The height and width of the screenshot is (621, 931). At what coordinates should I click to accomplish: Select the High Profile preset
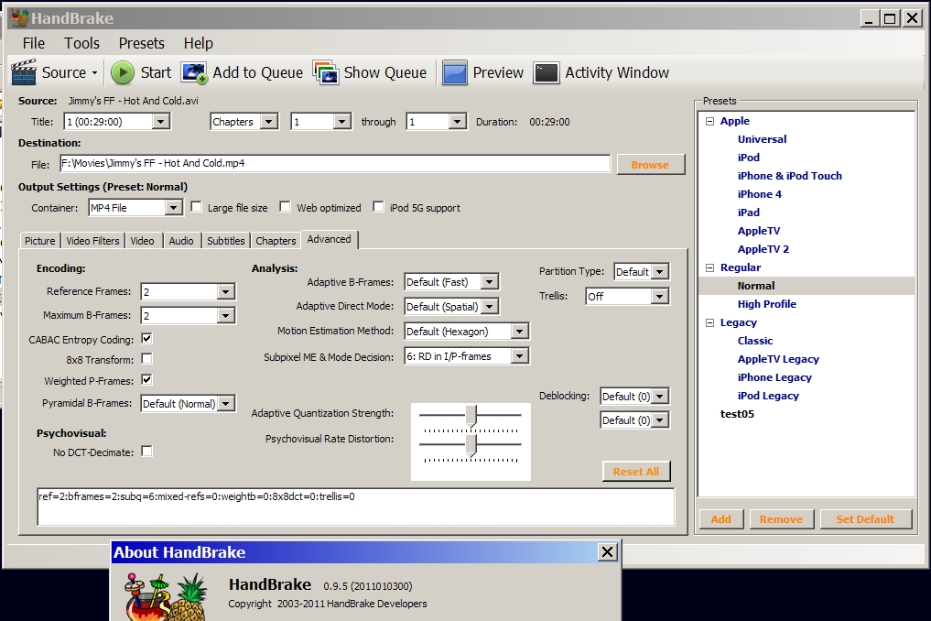766,304
